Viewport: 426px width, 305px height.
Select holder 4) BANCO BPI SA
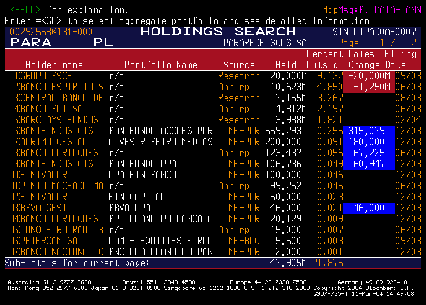point(49,109)
